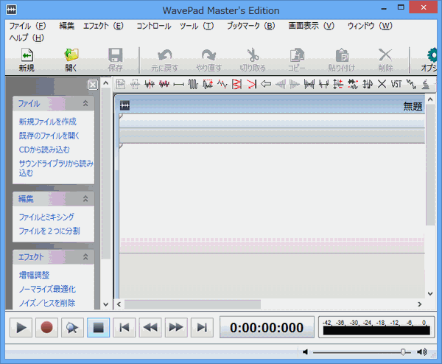442x364 pixels.
Task: Open the ヘルプ (H) menu
Action: [x=27, y=38]
